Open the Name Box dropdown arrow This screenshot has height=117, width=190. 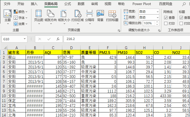[x=25, y=39]
